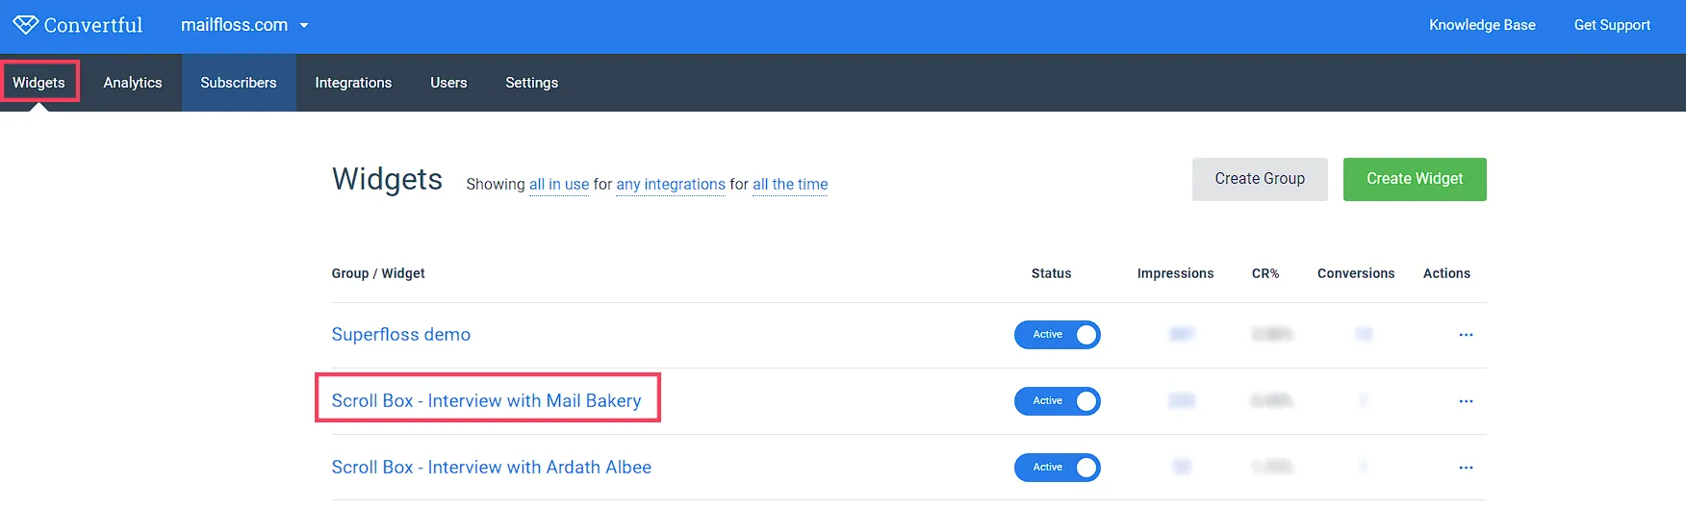Open actions ellipsis for Ardath Albee widget
The image size is (1686, 509).
tap(1466, 468)
